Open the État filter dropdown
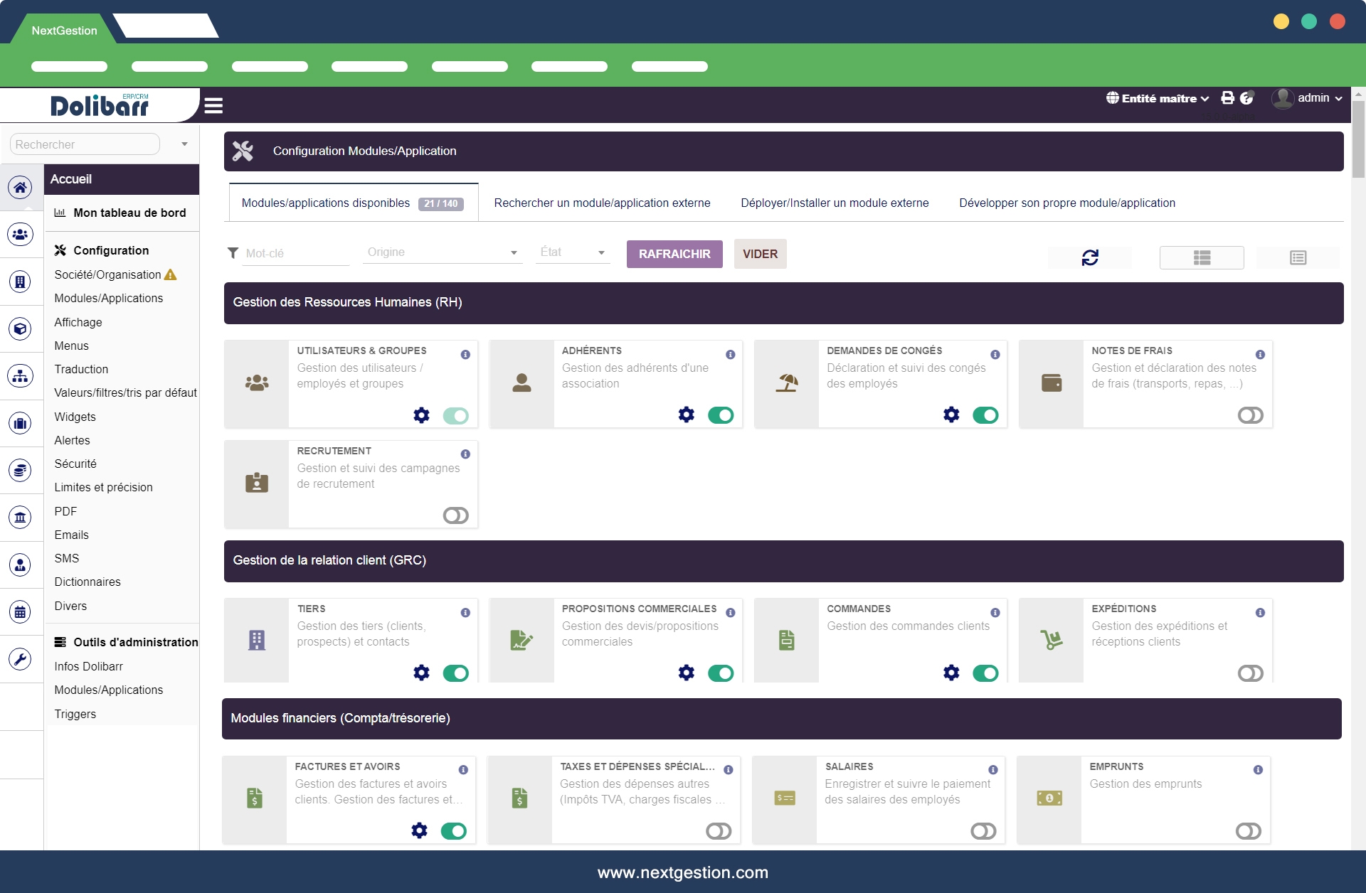 pos(572,252)
